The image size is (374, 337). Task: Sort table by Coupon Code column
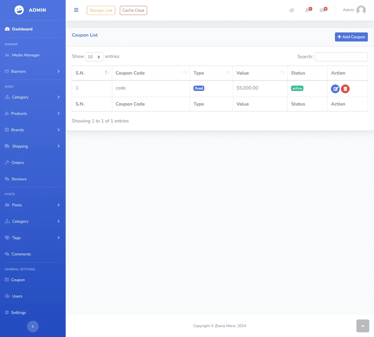click(185, 73)
